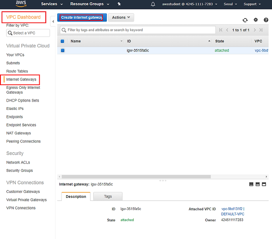Open the pin shortcuts star icon
The width and height of the screenshot is (272, 239).
coord(119,4)
